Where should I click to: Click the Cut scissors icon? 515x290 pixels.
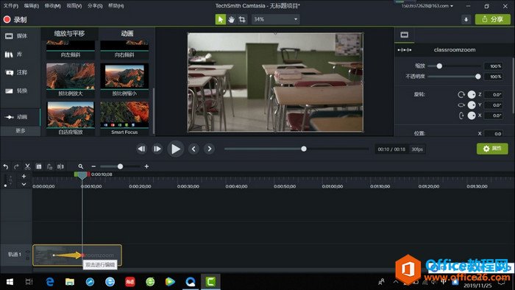28,166
